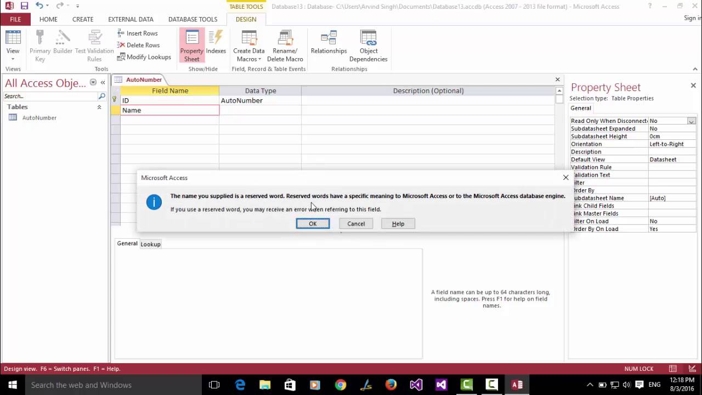Viewport: 702px width, 395px height.
Task: Switch to the CREATE ribbon tab
Action: pyautogui.click(x=83, y=19)
